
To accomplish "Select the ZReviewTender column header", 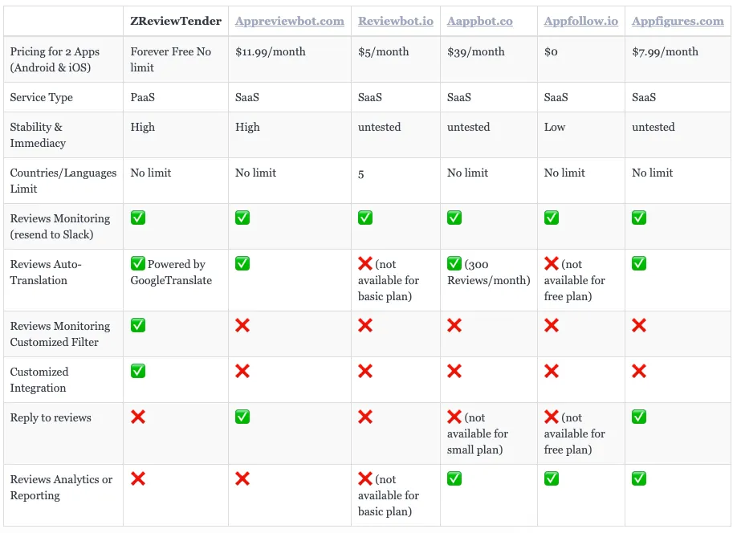I will [x=176, y=21].
